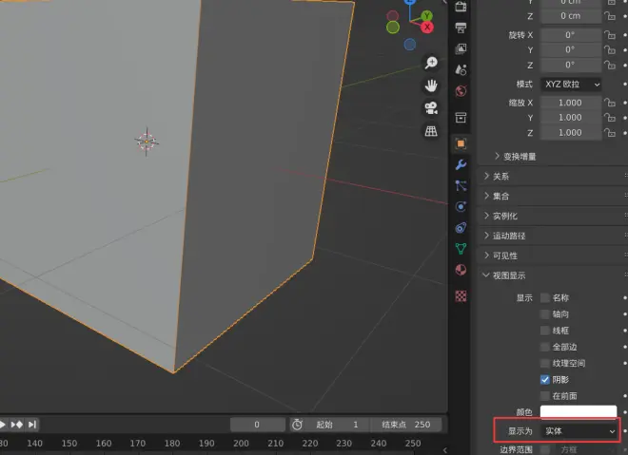Toggle lock on scale Y

point(610,118)
